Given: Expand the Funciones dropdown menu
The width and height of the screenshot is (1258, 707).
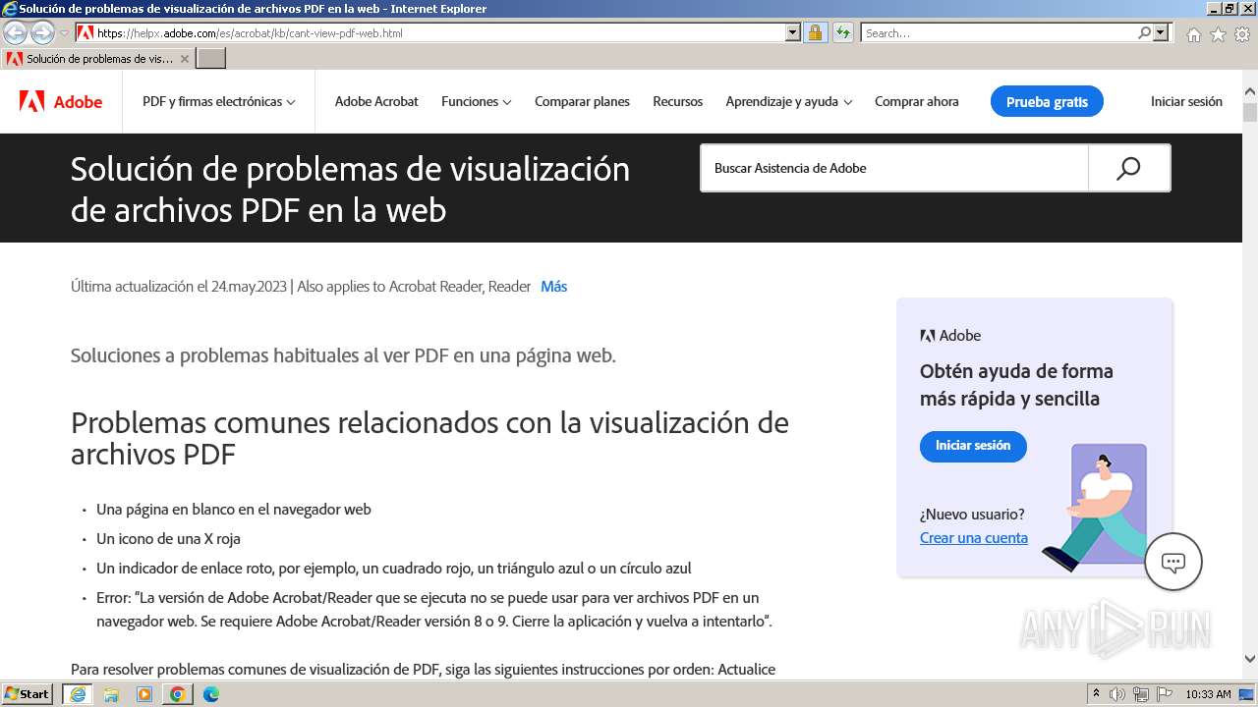Looking at the screenshot, I should click(x=476, y=101).
